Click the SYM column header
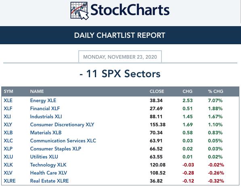Screen dimensions: 241x187 click(8, 91)
